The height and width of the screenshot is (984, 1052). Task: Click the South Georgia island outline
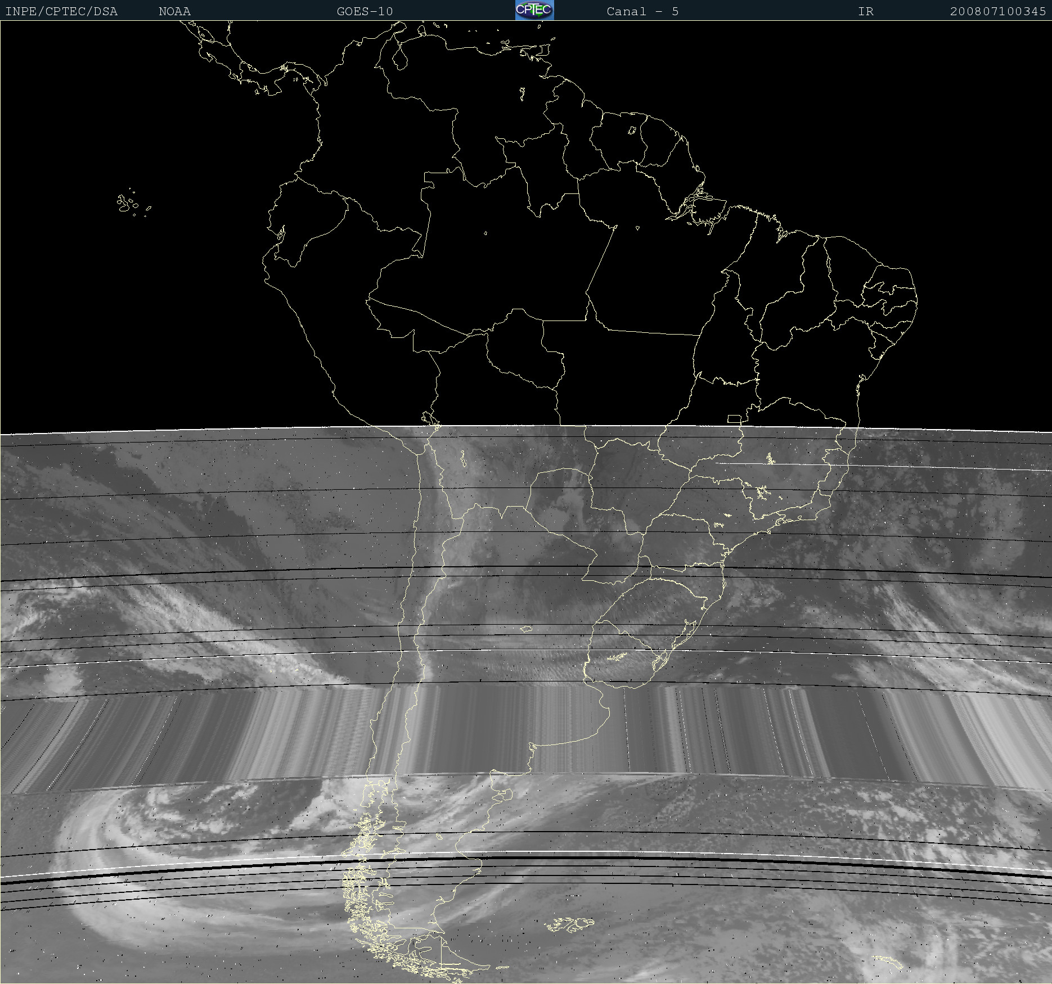889,963
